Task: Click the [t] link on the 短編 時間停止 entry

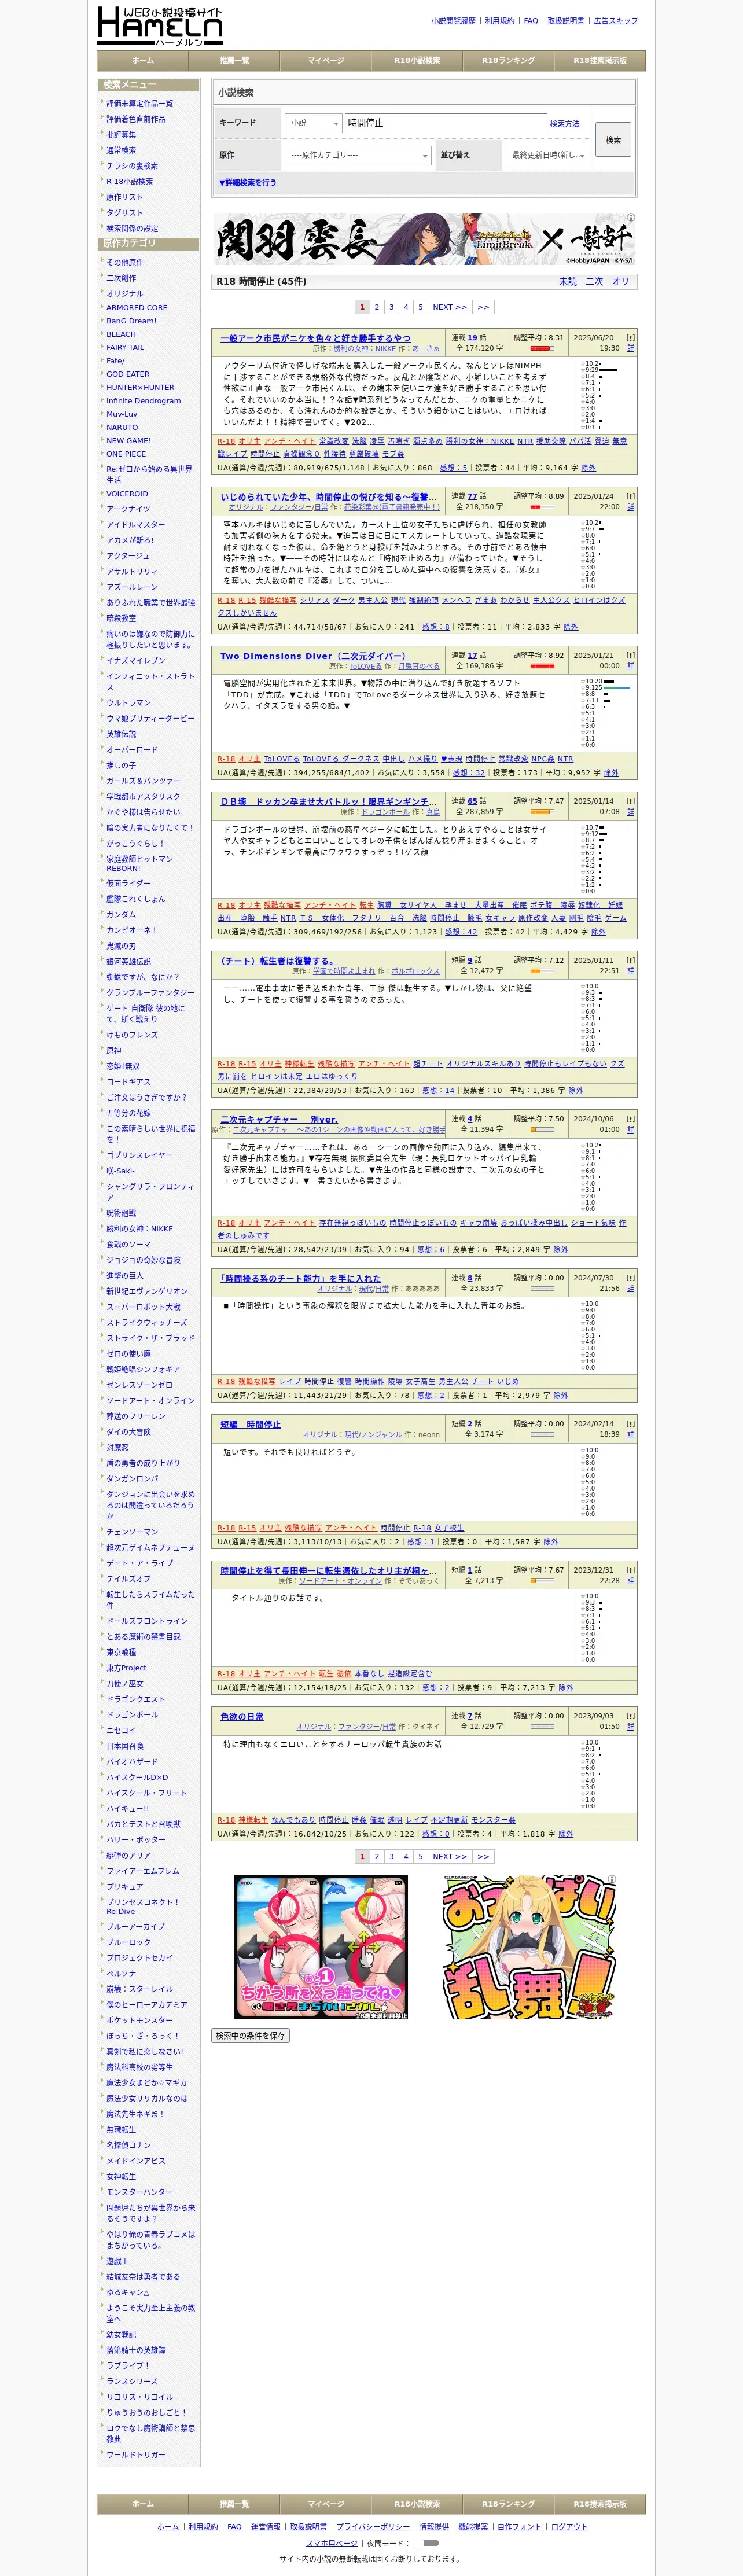Action: coord(630,1423)
